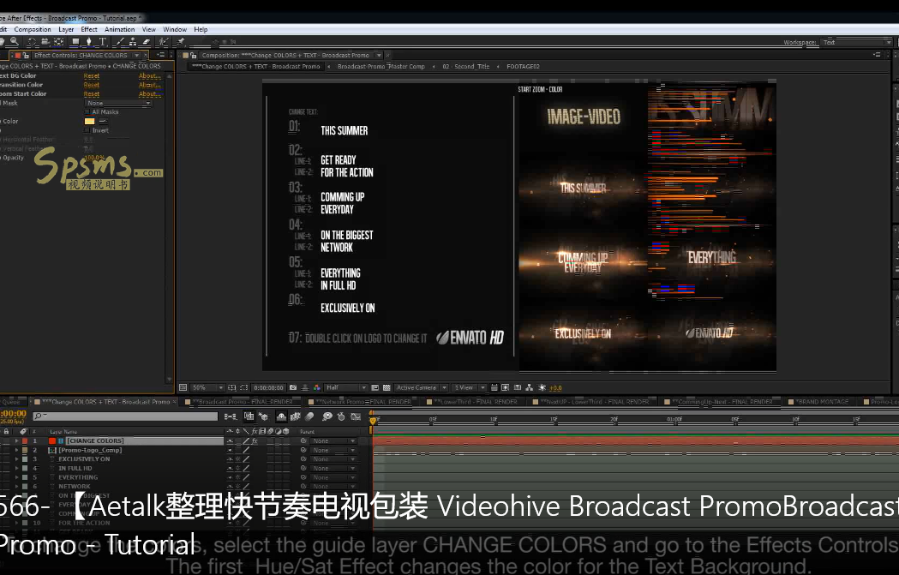The height and width of the screenshot is (575, 899).
Task: Open the 1 View layout dropdown
Action: pyautogui.click(x=469, y=387)
